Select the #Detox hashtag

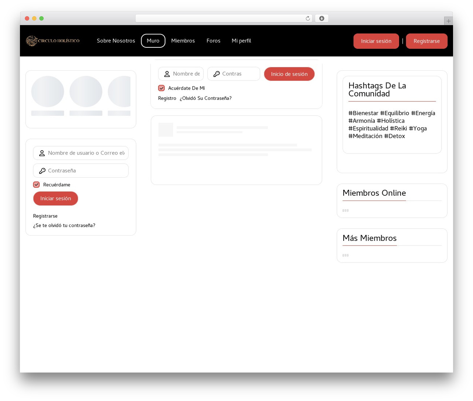coord(395,136)
